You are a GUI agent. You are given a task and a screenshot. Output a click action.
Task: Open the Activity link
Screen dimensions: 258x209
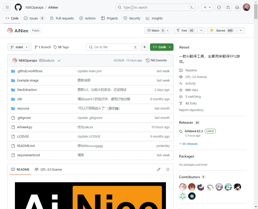[x=190, y=83]
